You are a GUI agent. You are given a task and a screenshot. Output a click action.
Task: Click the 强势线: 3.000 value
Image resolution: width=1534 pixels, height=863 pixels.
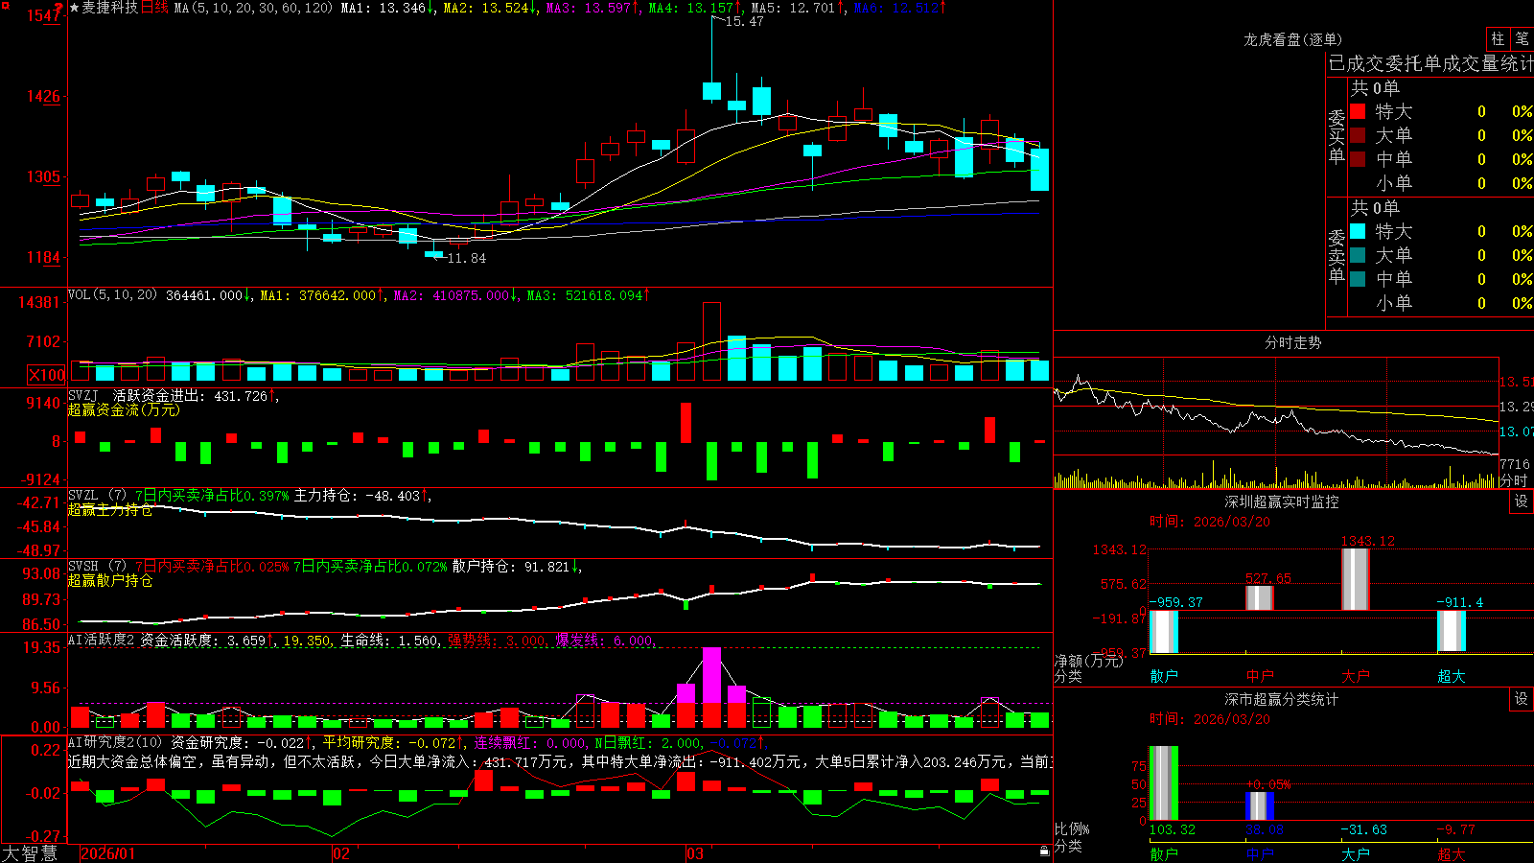point(498,640)
